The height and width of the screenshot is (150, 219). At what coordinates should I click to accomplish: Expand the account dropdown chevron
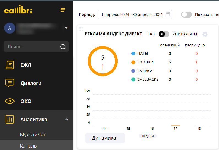point(66,27)
